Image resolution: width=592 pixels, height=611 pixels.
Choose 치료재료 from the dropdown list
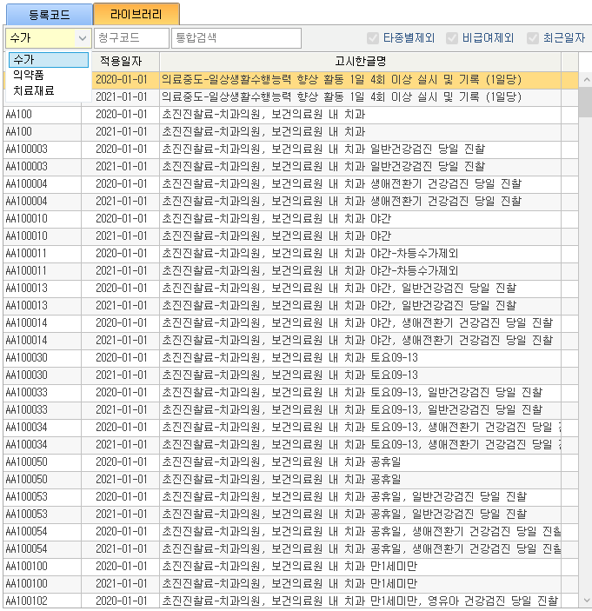tap(34, 90)
